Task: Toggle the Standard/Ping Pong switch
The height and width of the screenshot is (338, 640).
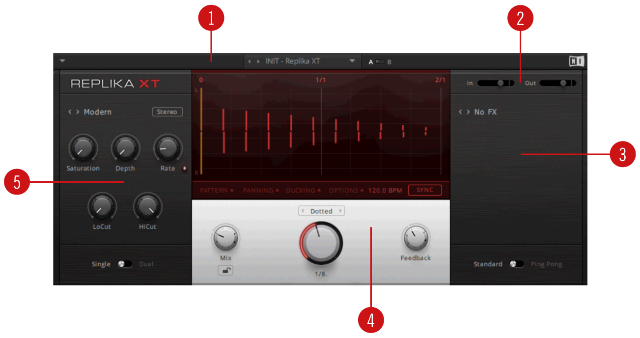Action: tap(516, 264)
